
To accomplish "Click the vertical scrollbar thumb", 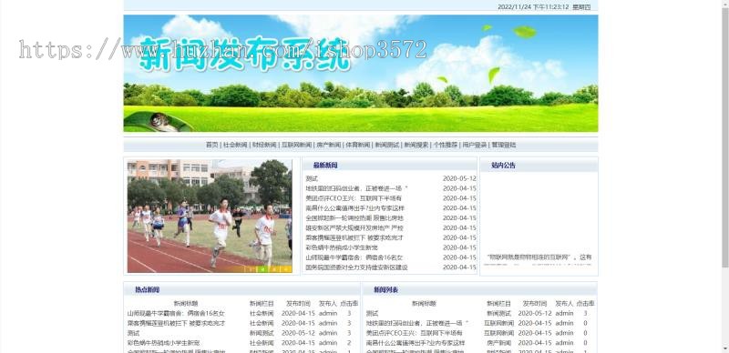I will [x=725, y=137].
